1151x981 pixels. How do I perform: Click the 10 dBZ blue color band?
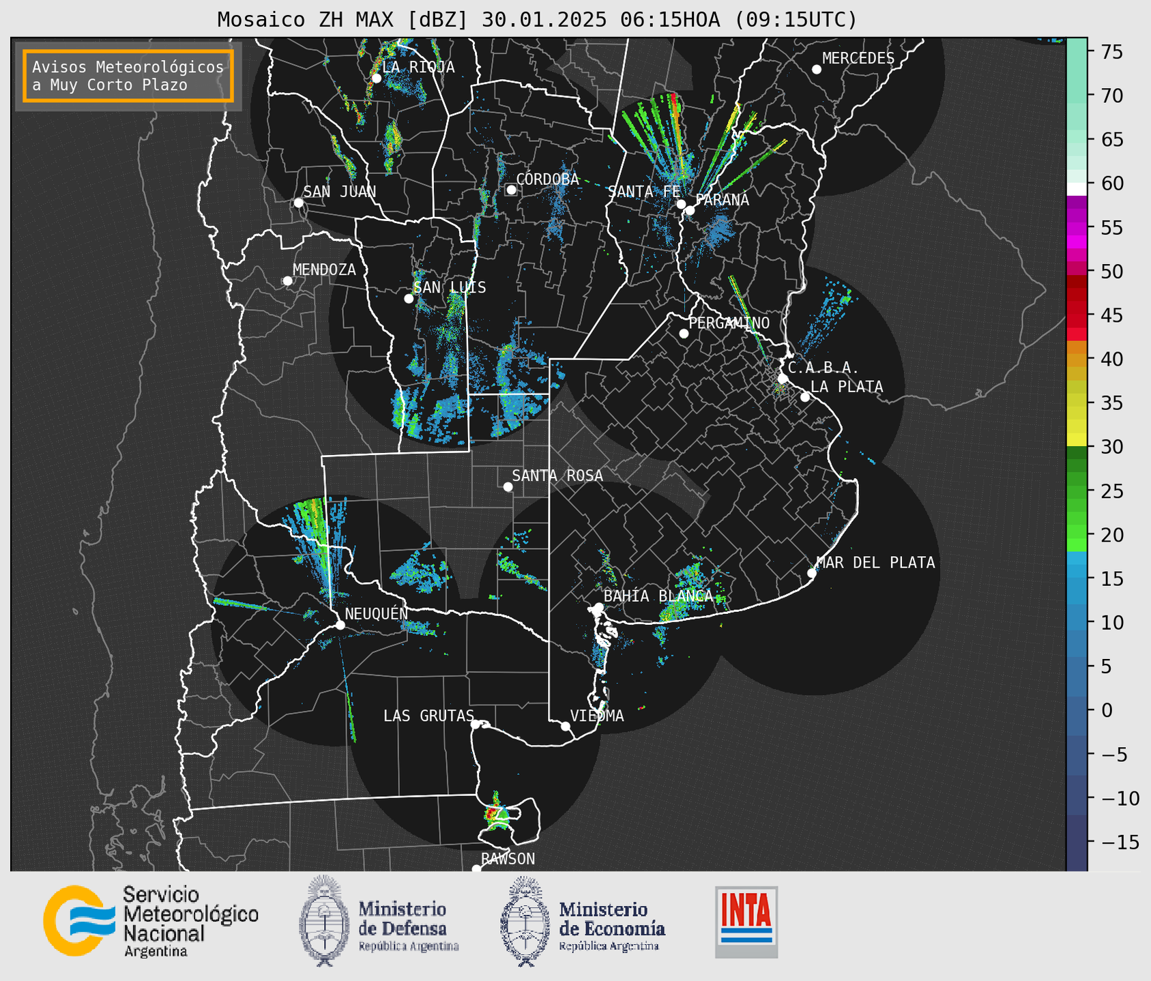point(1077,622)
